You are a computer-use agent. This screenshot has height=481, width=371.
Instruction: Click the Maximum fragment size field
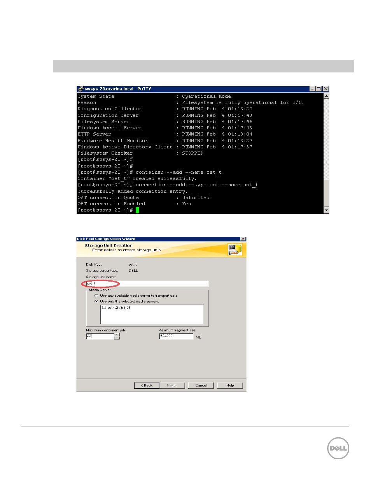coord(176,336)
